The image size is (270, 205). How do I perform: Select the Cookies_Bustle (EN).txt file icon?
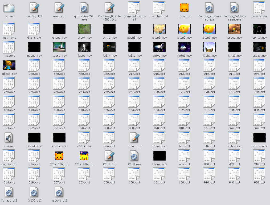(x=109, y=8)
